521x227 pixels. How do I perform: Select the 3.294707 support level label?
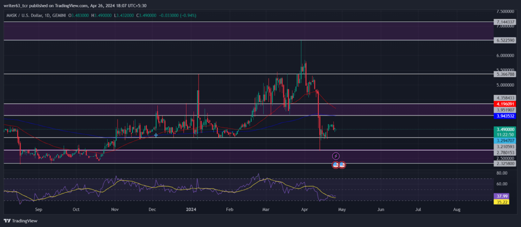(x=504, y=140)
